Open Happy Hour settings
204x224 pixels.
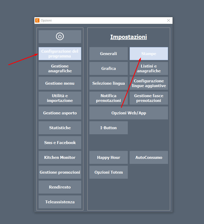[x=108, y=158]
